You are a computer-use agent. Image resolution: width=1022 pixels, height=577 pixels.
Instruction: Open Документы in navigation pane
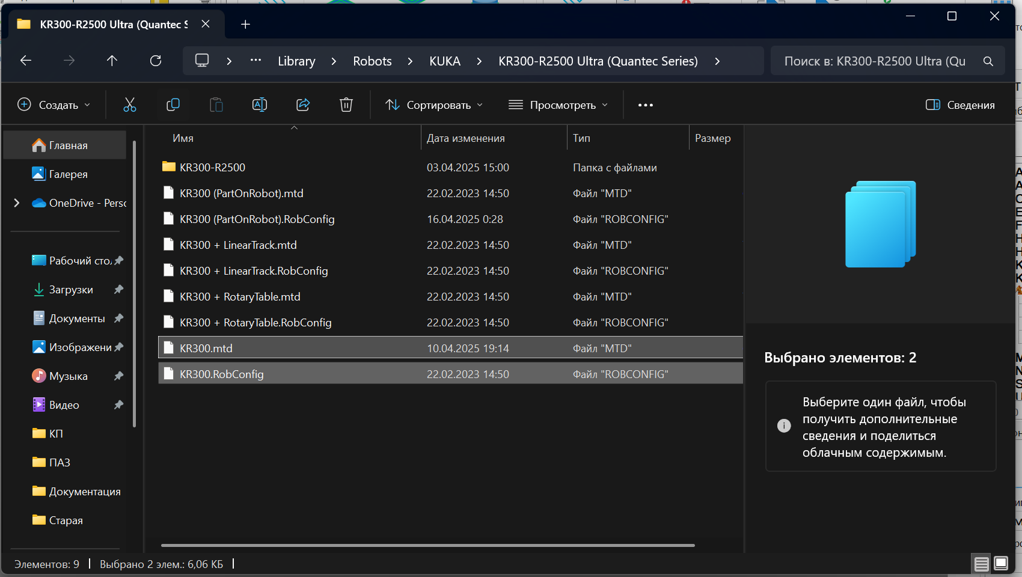pos(65,319)
